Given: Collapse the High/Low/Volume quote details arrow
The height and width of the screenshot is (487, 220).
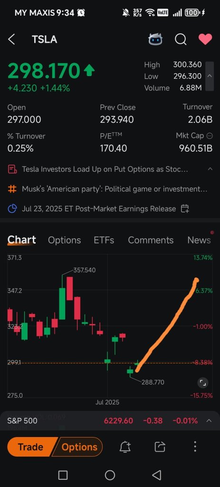Looking at the screenshot, I should tap(210, 76).
